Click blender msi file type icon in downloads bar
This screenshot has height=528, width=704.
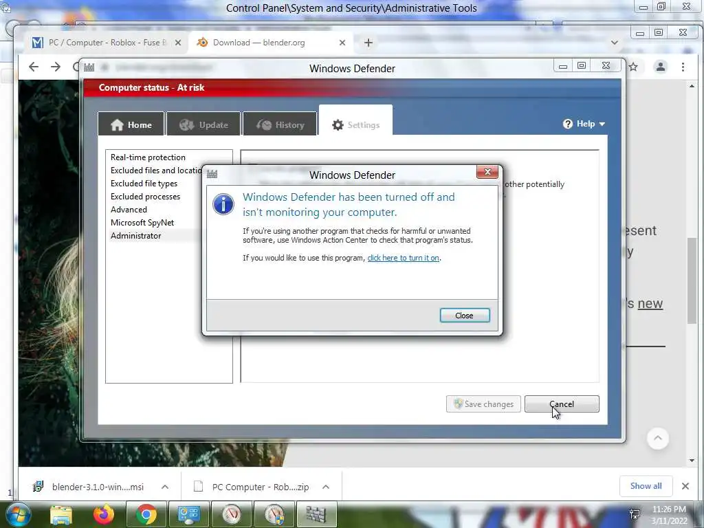(38, 486)
